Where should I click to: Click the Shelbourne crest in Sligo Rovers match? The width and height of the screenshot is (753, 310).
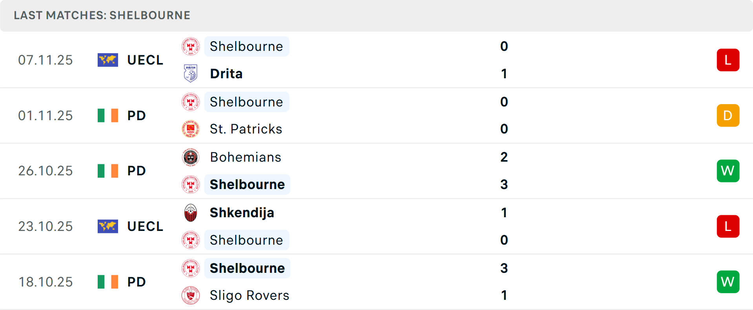[x=191, y=269]
